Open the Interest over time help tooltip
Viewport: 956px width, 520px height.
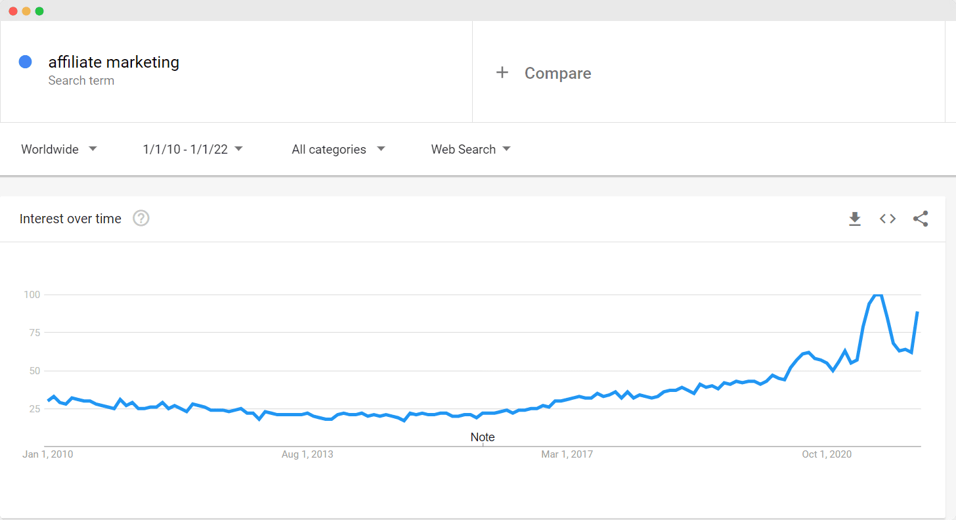(x=141, y=218)
